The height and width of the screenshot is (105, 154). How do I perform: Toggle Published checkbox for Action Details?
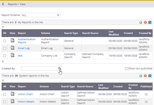click(146, 102)
